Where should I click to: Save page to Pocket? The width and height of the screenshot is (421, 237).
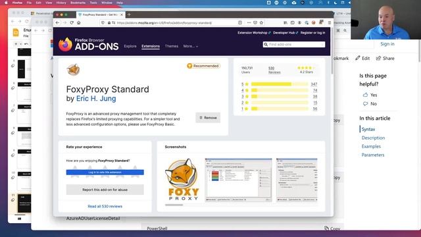[x=255, y=23]
